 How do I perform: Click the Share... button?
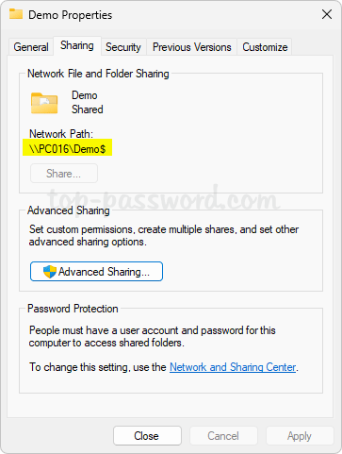(x=64, y=174)
